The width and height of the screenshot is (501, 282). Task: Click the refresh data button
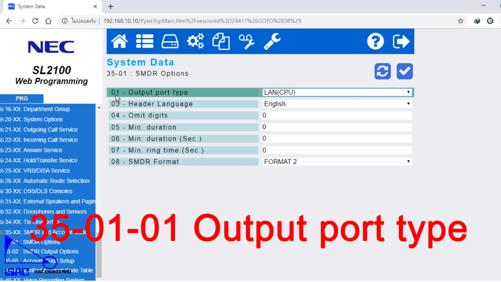click(383, 71)
